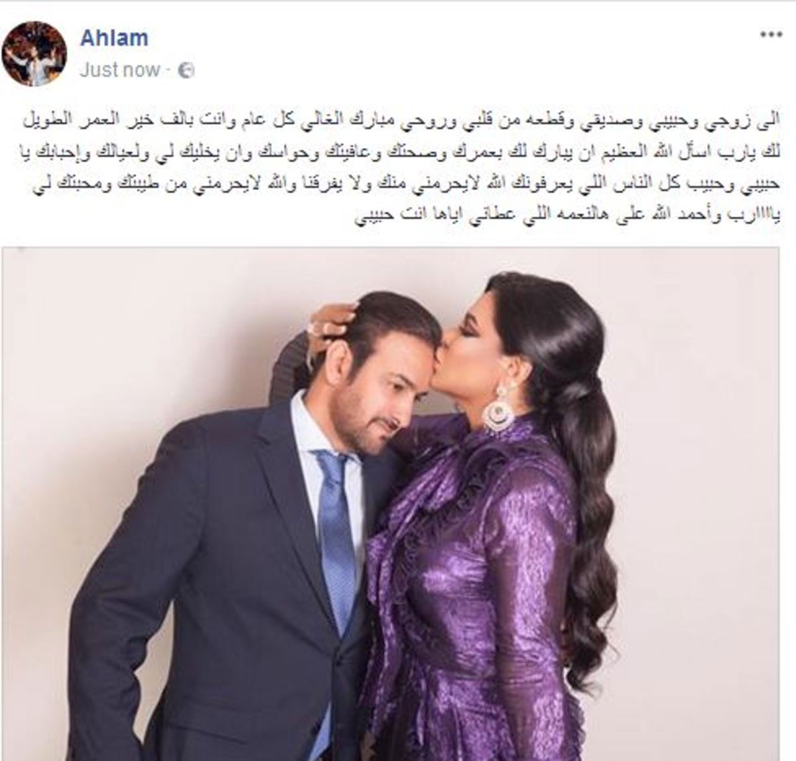Open the "Just now" timestamp link
This screenshot has width=796, height=761.
pos(120,70)
